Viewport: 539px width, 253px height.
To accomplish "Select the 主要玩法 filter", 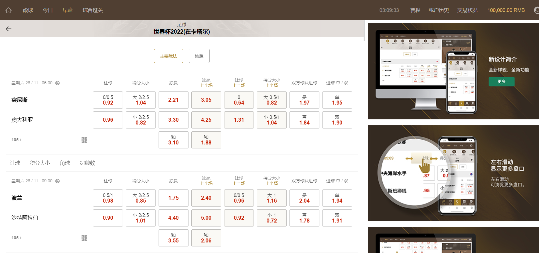I will coord(168,56).
